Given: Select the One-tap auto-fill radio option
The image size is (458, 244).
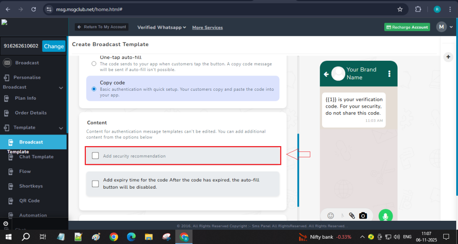Looking at the screenshot, I should pyautogui.click(x=94, y=63).
